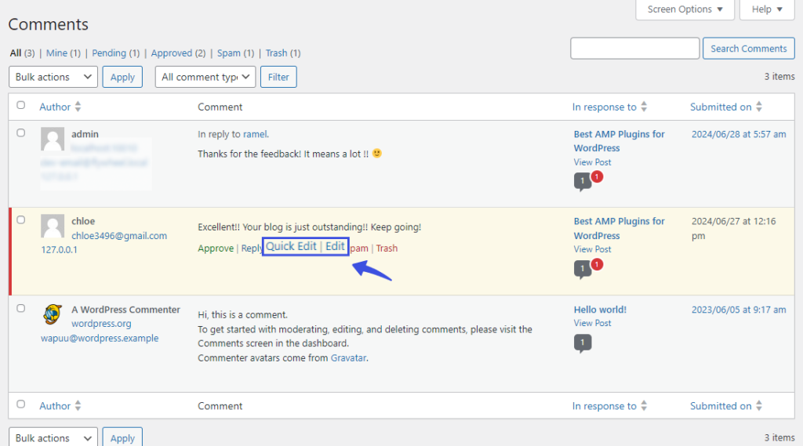The width and height of the screenshot is (803, 446).
Task: Open 'Best AMP Plugins' post in admin's row
Action: (620, 141)
